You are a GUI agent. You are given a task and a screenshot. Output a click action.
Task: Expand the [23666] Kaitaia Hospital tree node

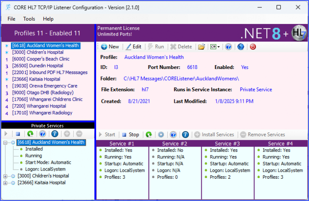[x=5, y=183]
